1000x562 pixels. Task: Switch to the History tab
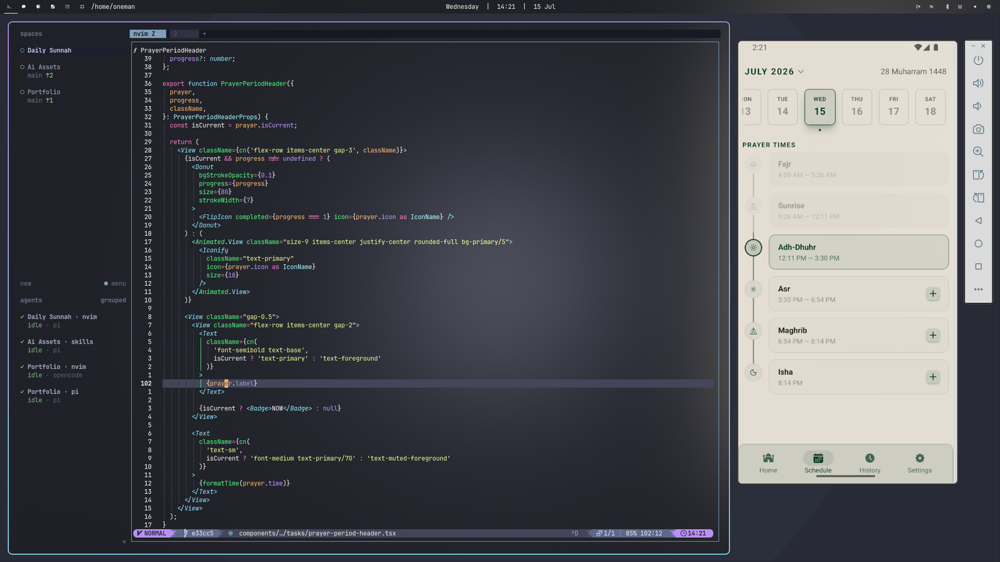point(870,463)
